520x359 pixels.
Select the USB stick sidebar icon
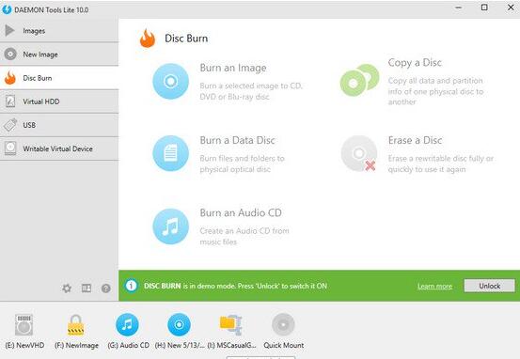(10, 125)
